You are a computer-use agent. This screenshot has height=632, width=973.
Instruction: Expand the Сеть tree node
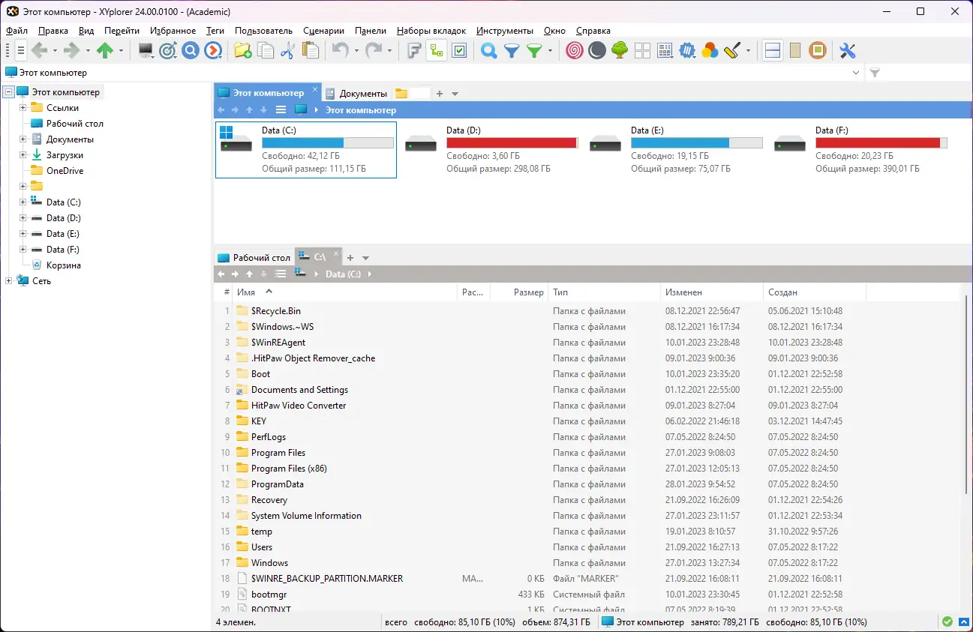(x=9, y=281)
